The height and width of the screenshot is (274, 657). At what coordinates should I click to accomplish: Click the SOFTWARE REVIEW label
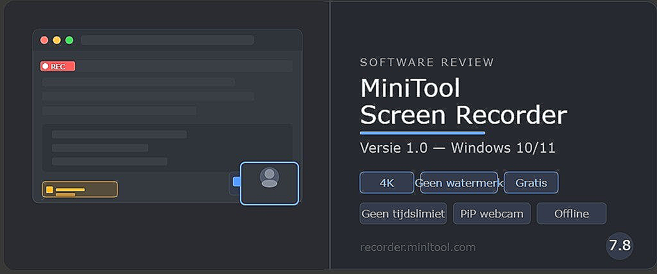[x=427, y=62]
